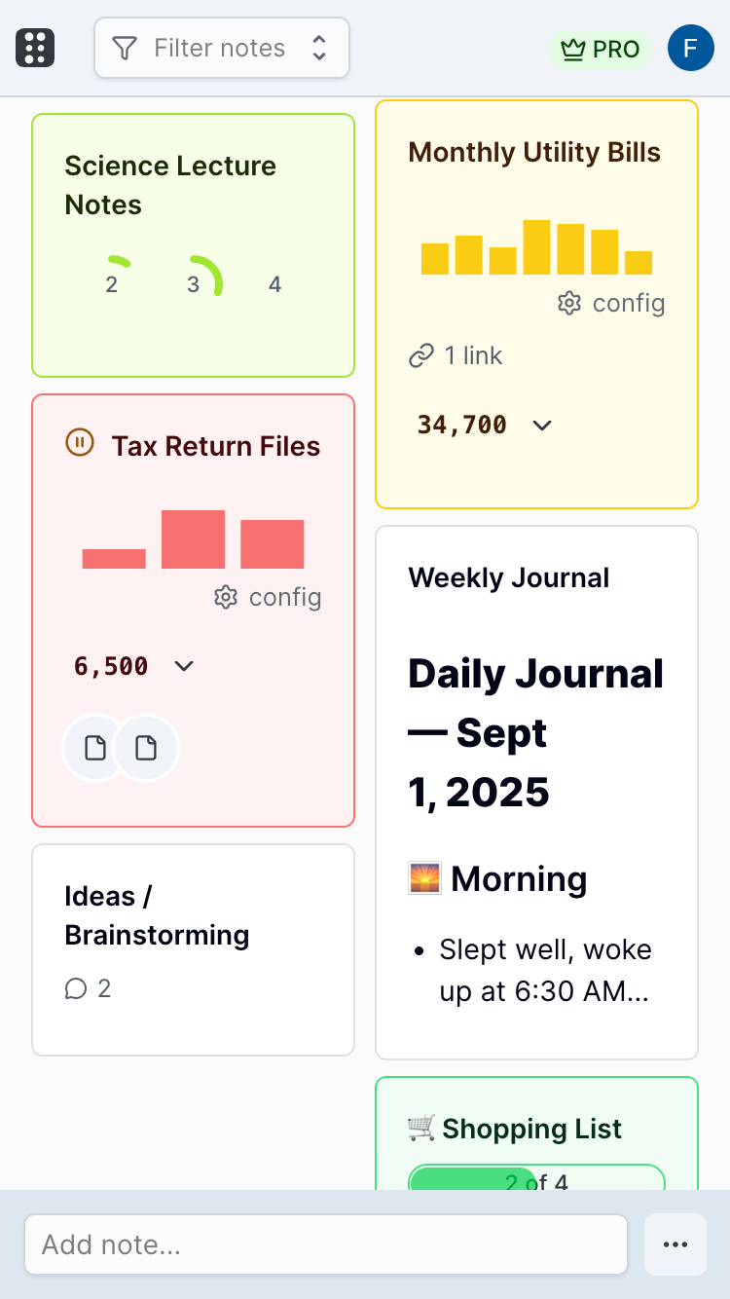Click the PRO badge
This screenshot has height=1299, width=730.
pyautogui.click(x=600, y=49)
